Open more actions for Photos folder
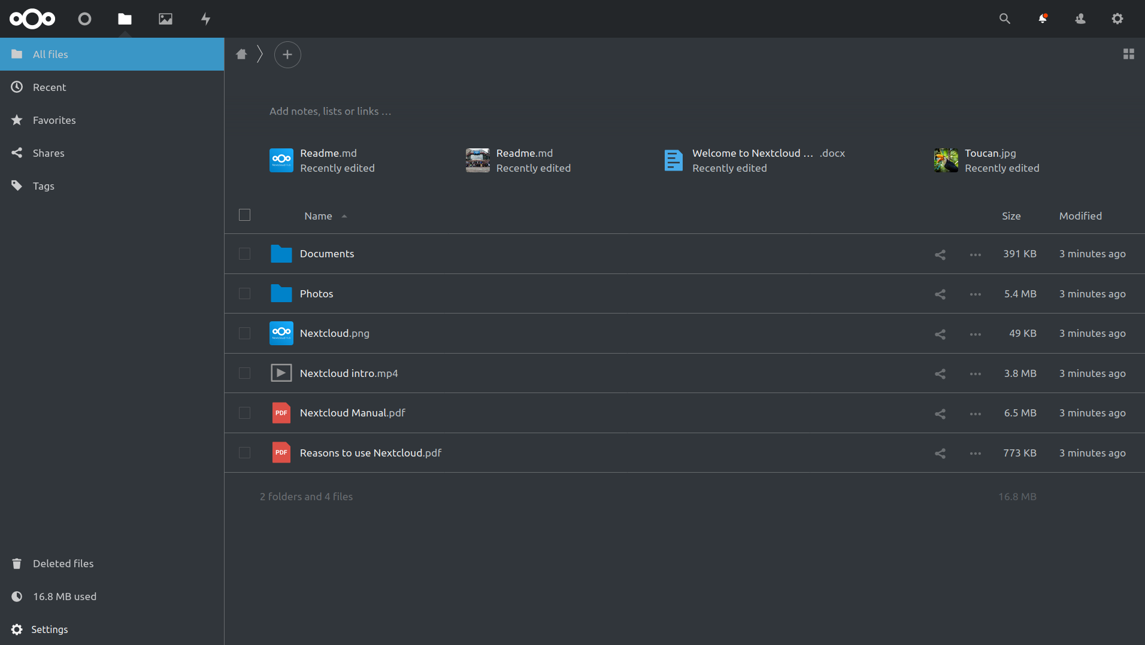Viewport: 1145px width, 645px height. (975, 294)
